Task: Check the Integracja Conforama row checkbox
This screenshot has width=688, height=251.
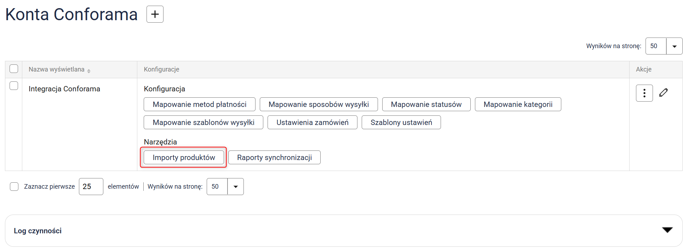Action: point(14,86)
